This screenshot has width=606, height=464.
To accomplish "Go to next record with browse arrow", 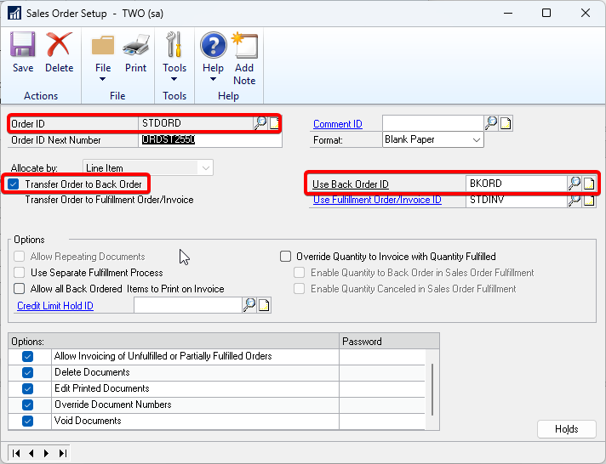I will pos(47,453).
